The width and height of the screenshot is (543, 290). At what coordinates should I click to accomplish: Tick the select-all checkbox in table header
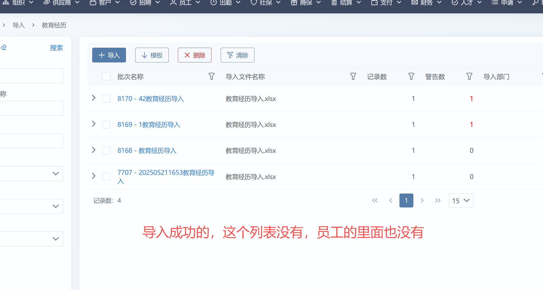(106, 76)
